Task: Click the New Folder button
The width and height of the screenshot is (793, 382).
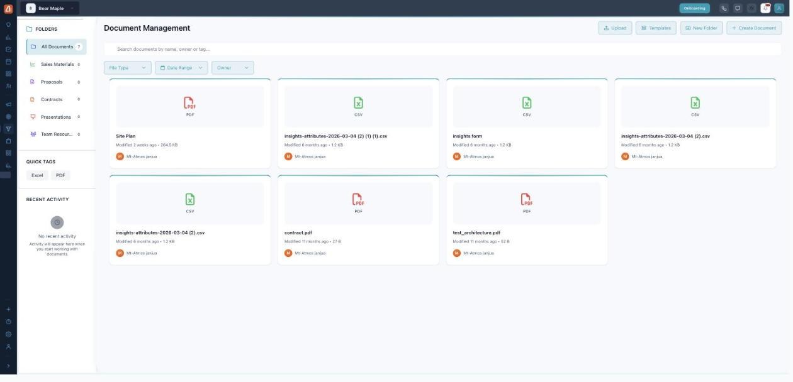Action: 701,28
